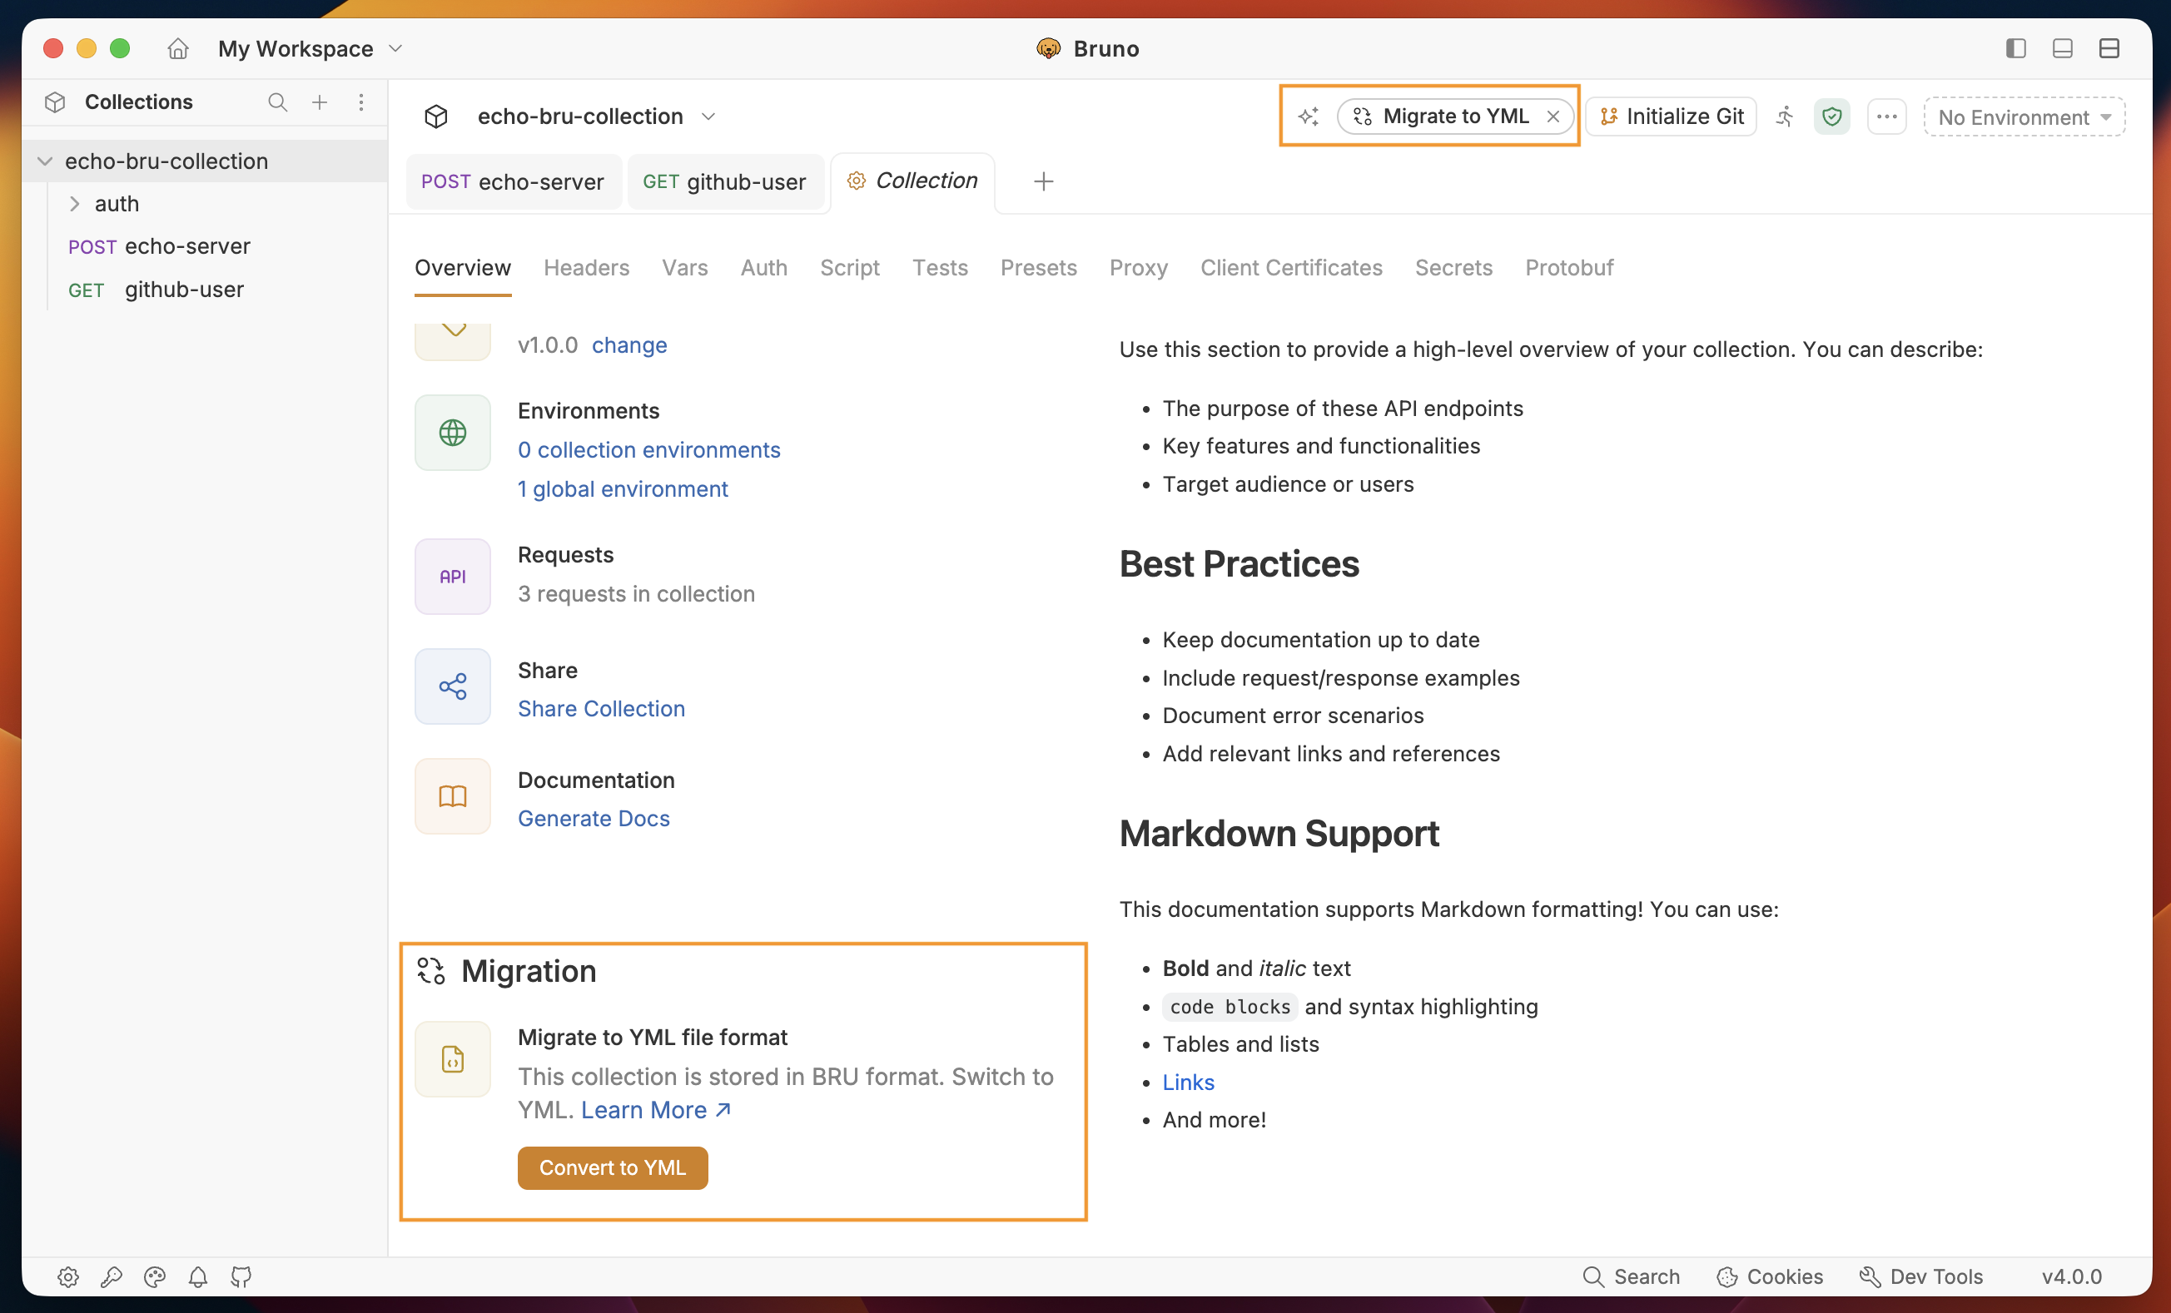Click the 3 requests in collection text
2171x1313 pixels.
pyautogui.click(x=636, y=594)
